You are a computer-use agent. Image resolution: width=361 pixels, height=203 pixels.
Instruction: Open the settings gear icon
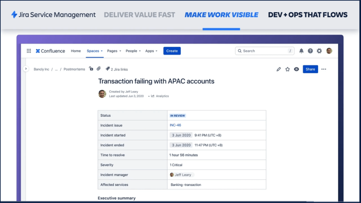319,51
